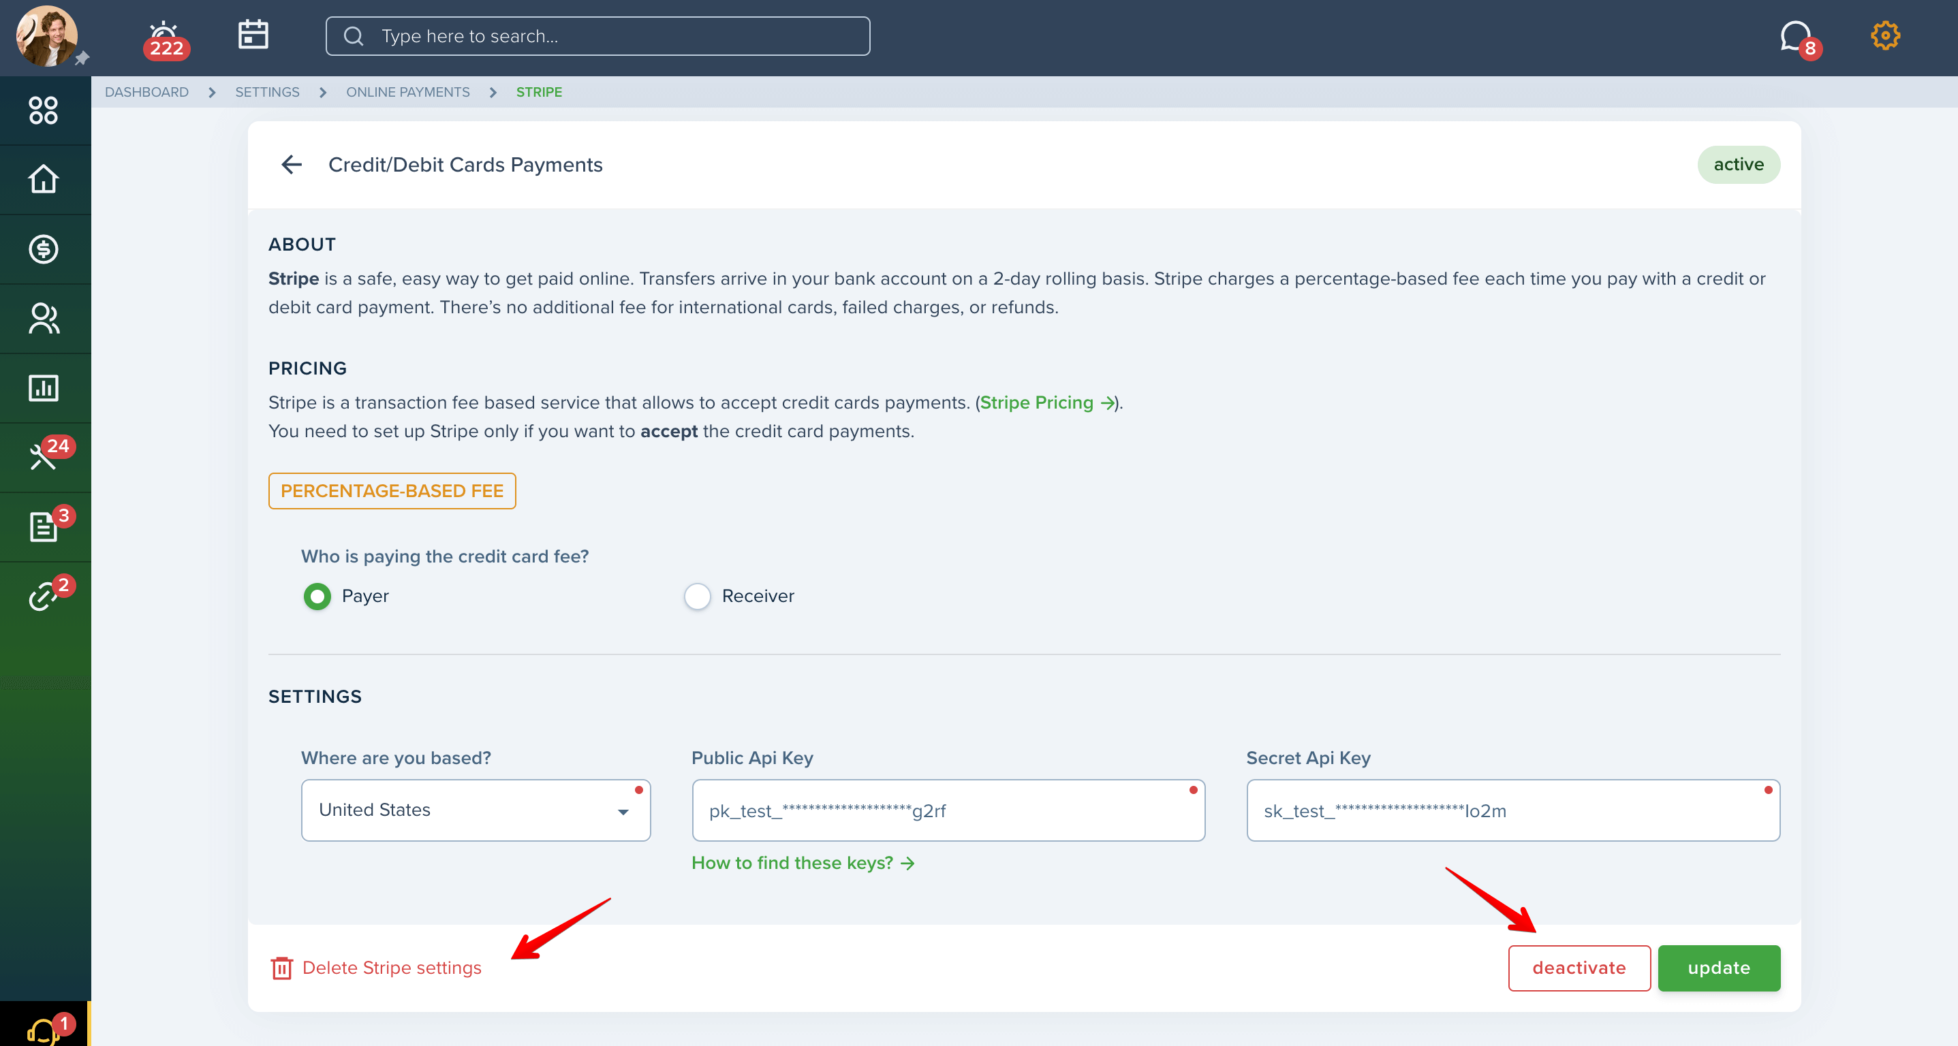Open the user profile avatar

pos(46,35)
